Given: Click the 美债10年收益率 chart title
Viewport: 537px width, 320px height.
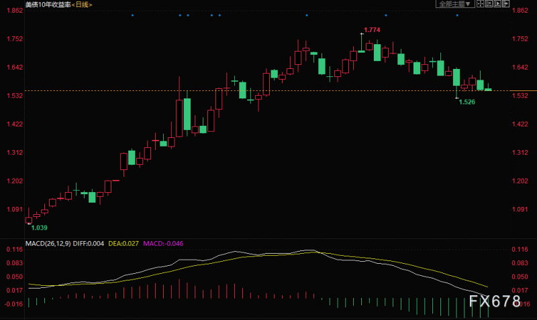Looking at the screenshot, I should (48, 5).
